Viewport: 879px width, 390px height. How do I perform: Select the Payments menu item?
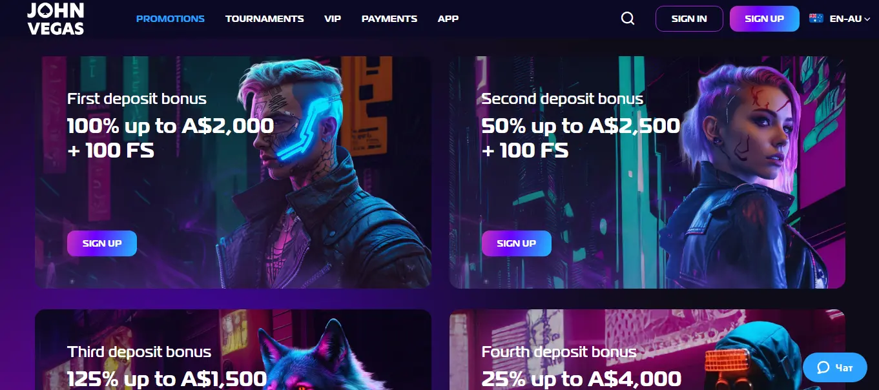point(389,19)
